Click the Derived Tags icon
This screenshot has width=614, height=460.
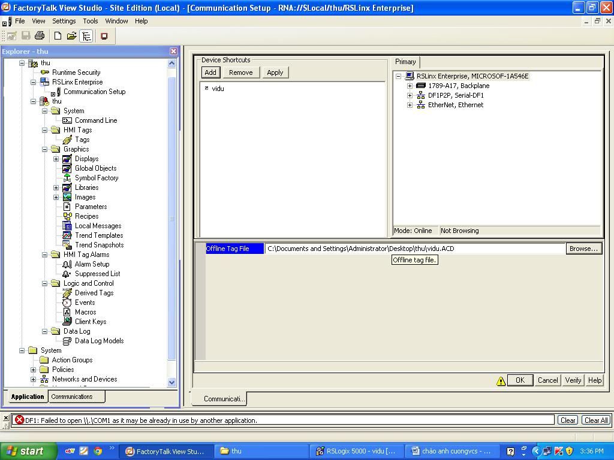click(67, 293)
